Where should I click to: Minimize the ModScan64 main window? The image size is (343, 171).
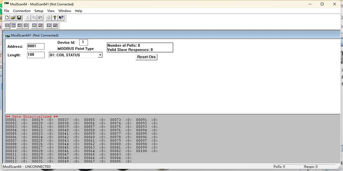click(309, 4)
